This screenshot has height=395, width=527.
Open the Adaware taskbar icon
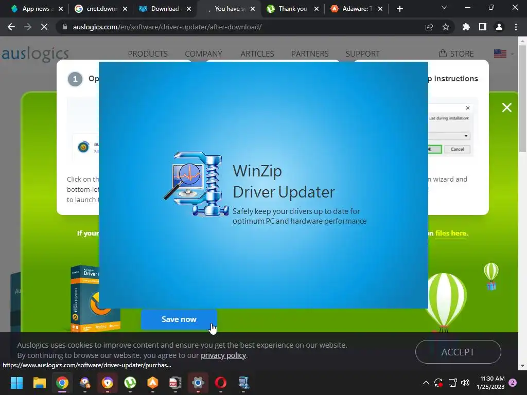152,383
